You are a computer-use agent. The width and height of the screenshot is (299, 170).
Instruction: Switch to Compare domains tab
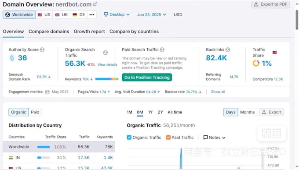(x=49, y=32)
